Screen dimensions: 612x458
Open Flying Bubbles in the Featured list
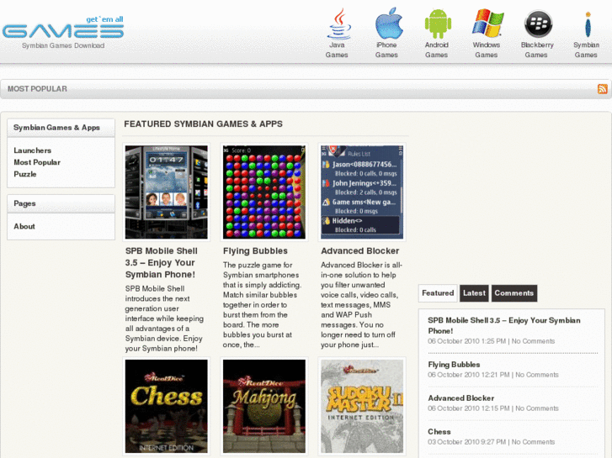[454, 365]
